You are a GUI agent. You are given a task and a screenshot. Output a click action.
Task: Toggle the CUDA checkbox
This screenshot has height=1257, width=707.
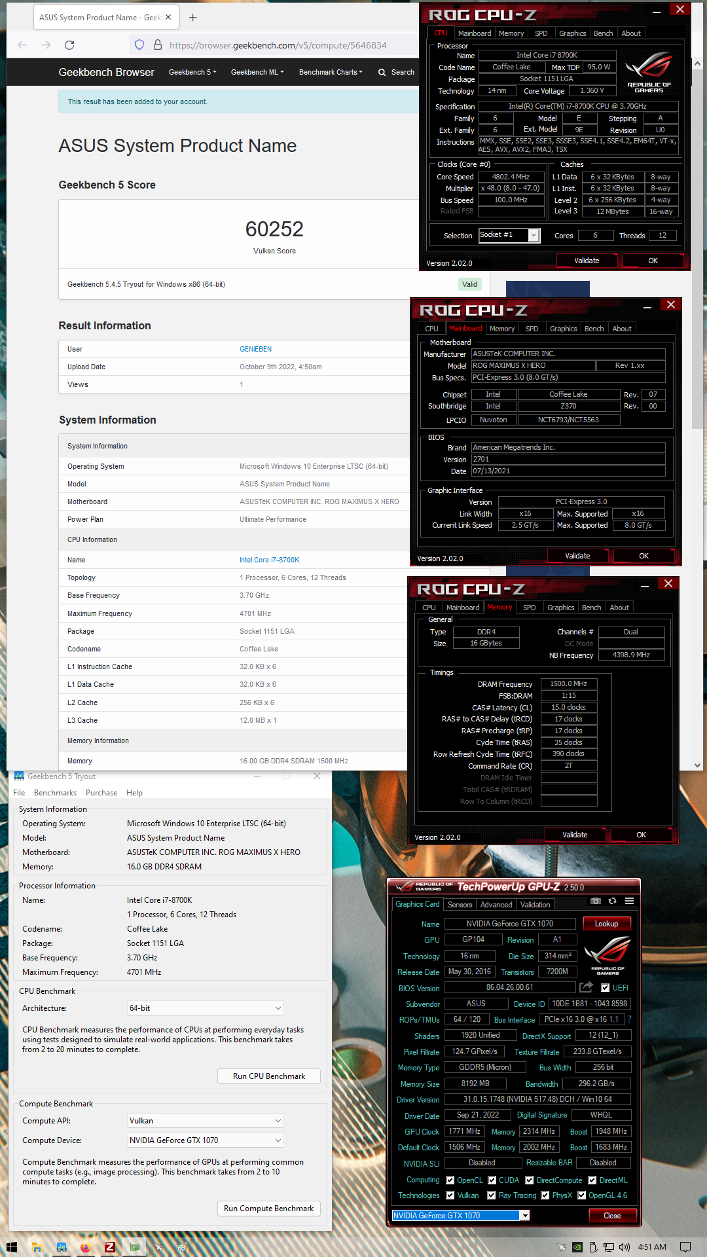click(492, 1180)
